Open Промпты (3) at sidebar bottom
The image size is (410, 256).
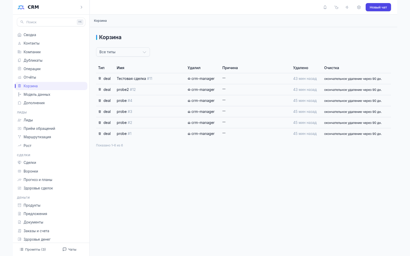coord(33,249)
